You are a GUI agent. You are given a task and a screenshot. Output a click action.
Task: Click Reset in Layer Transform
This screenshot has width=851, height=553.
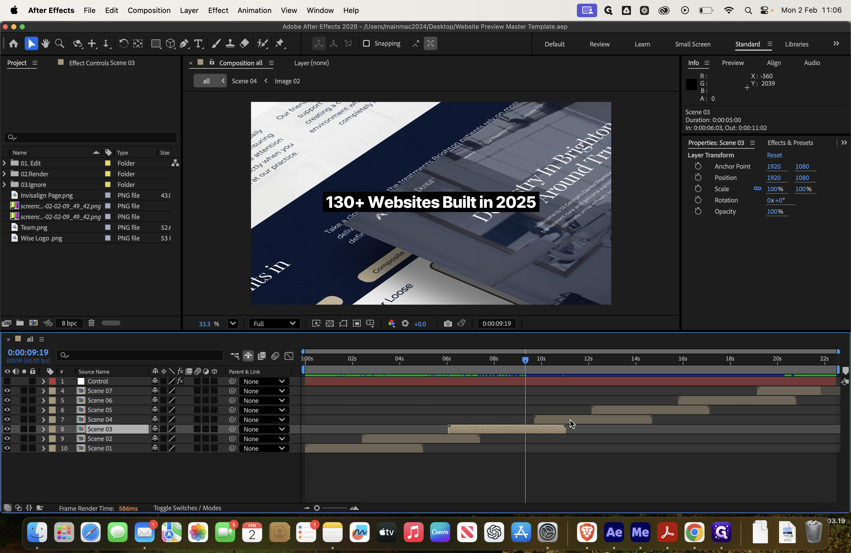pos(774,155)
